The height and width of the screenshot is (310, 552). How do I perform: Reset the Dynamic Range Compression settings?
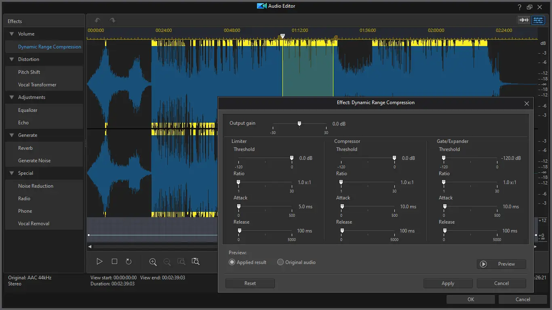(250, 283)
